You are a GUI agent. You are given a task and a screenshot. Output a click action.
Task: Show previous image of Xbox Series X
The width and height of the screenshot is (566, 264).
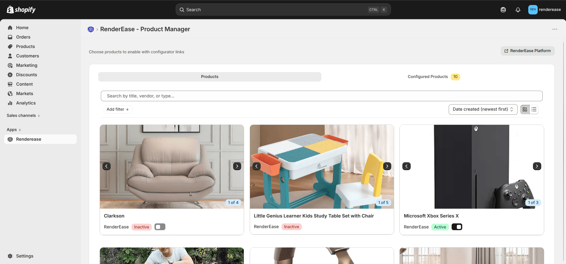(407, 166)
